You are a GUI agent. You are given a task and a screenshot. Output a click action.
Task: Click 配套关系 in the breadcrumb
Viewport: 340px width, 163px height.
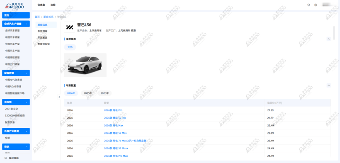[49, 17]
